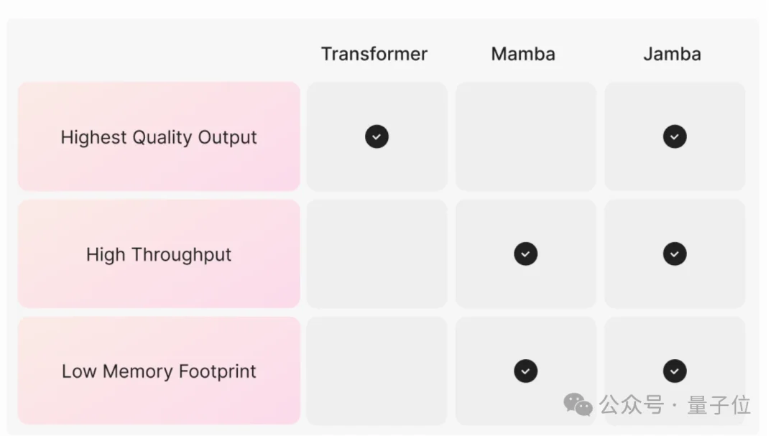Select the Jamba column header

point(672,54)
